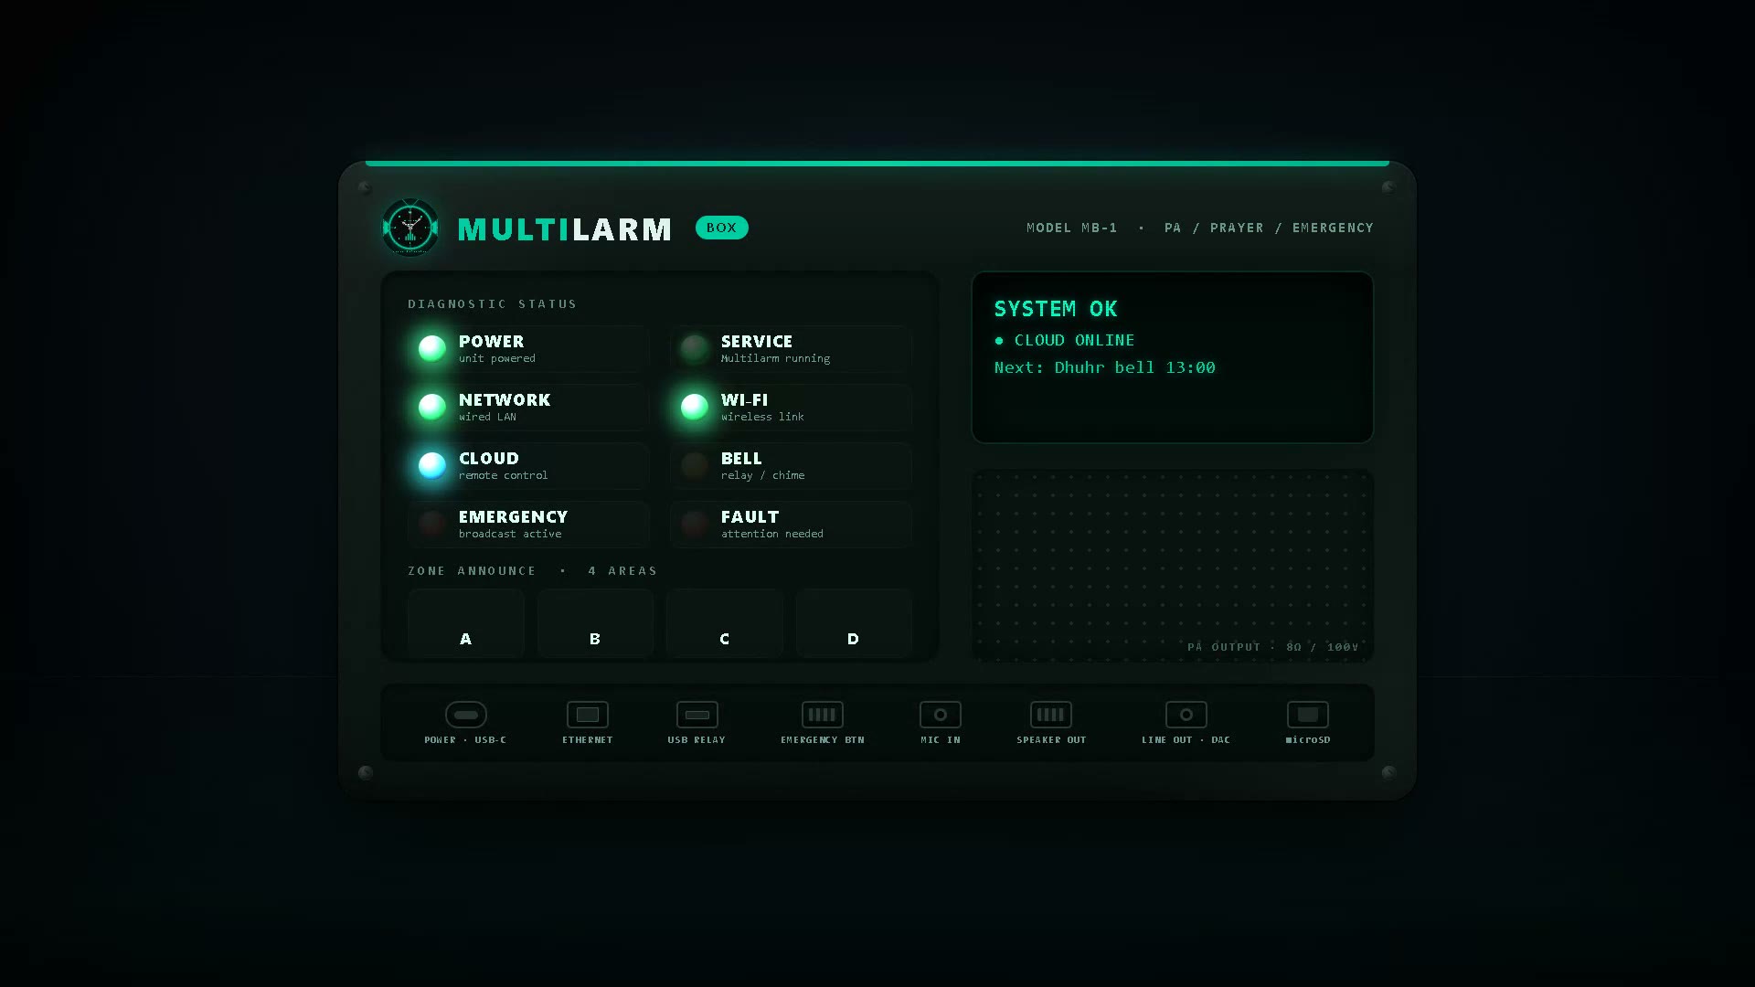This screenshot has height=987, width=1755.
Task: Click the 'relay / chime' caption
Action: pos(763,475)
